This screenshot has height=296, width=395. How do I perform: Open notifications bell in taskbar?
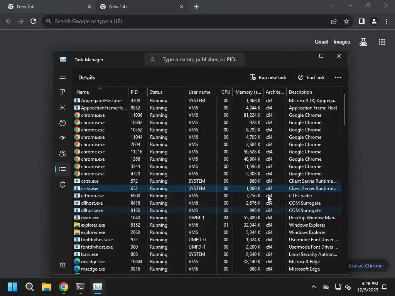(385, 287)
